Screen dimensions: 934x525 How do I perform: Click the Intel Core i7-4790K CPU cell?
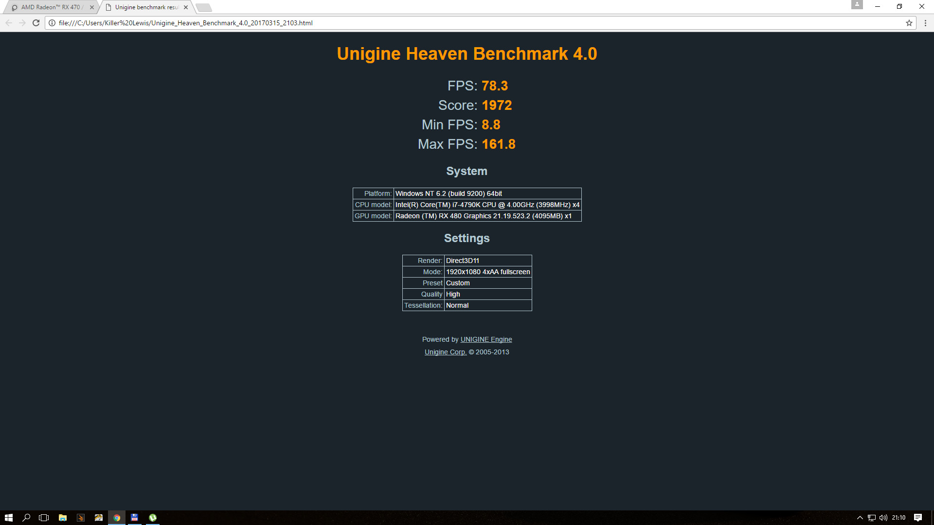(487, 205)
